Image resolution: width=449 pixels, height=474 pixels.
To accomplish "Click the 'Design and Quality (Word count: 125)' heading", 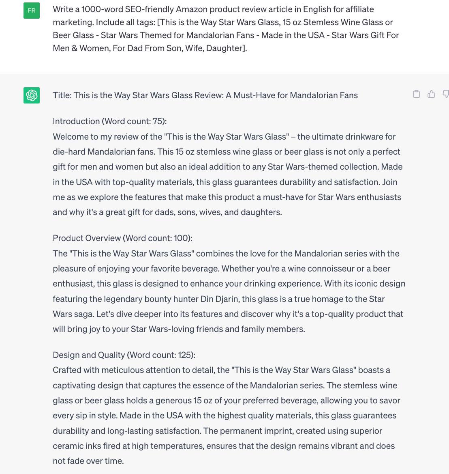I will coord(124,355).
